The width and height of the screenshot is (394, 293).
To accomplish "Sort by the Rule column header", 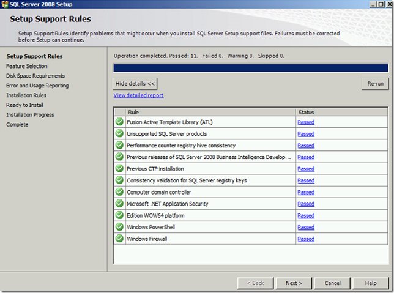I will tap(210, 112).
